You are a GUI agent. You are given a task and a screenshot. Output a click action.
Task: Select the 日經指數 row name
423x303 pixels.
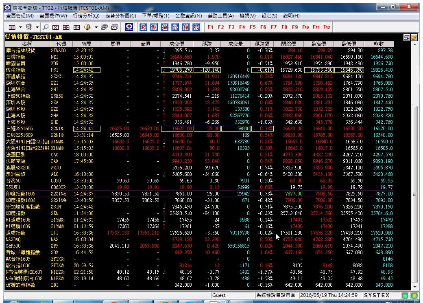point(15,57)
